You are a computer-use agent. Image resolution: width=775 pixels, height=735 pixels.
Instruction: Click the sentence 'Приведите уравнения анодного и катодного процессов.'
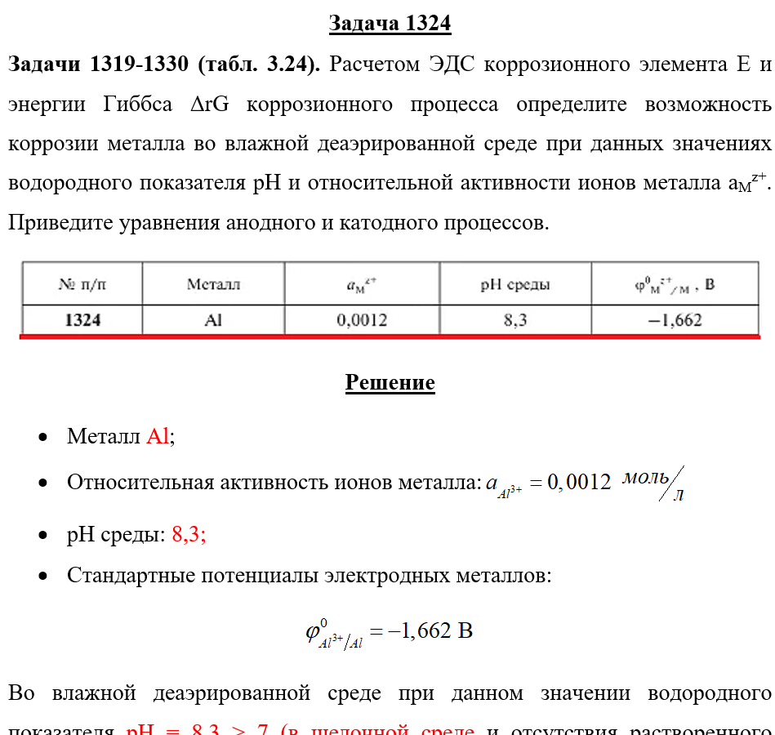point(278,222)
